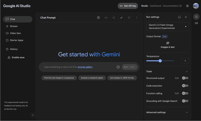
Task: Click Enable save in the sidebar
Action: click(x=16, y=57)
